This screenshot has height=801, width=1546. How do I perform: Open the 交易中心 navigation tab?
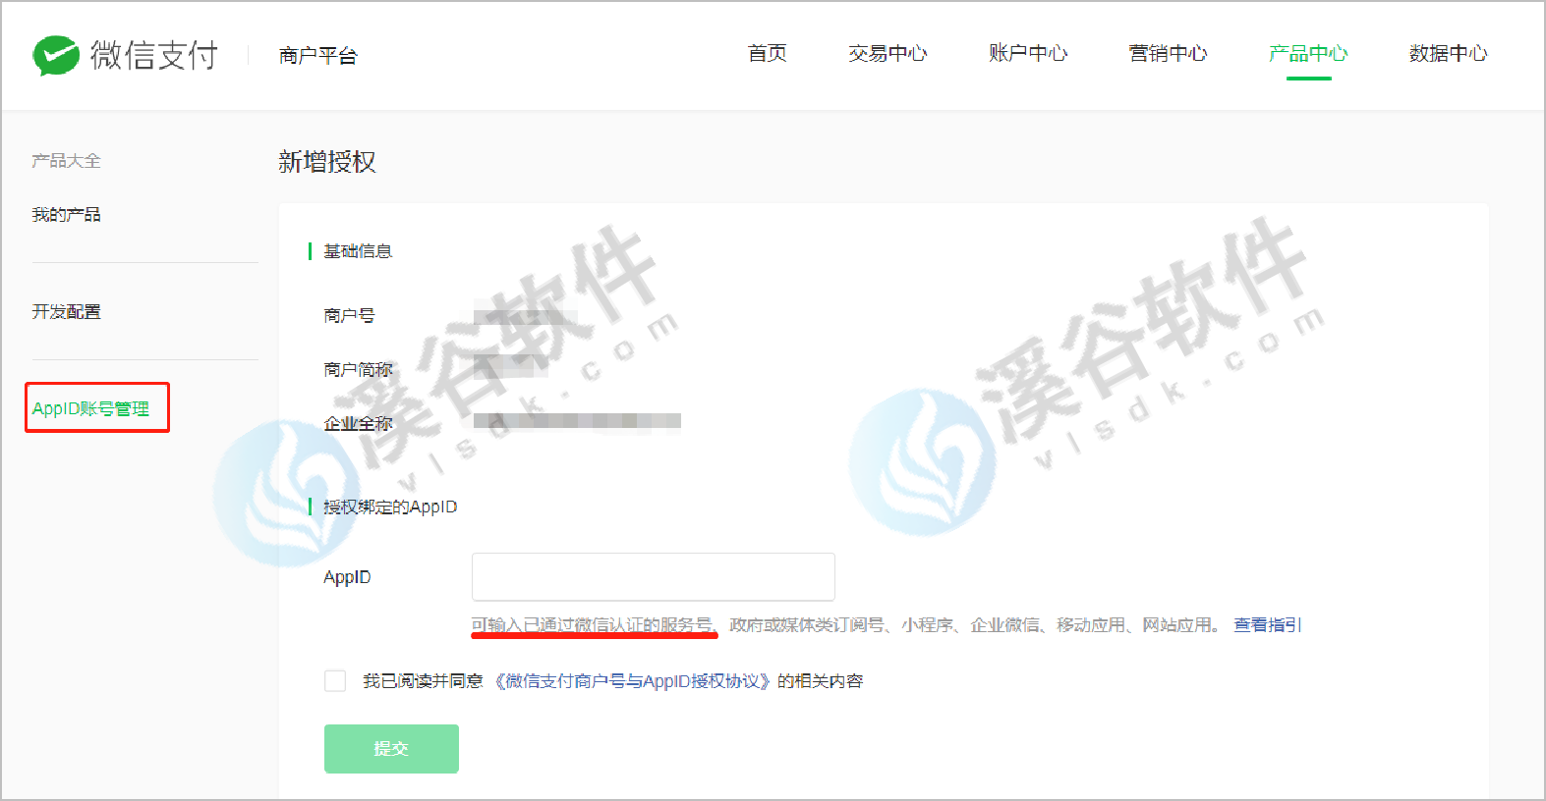click(888, 53)
